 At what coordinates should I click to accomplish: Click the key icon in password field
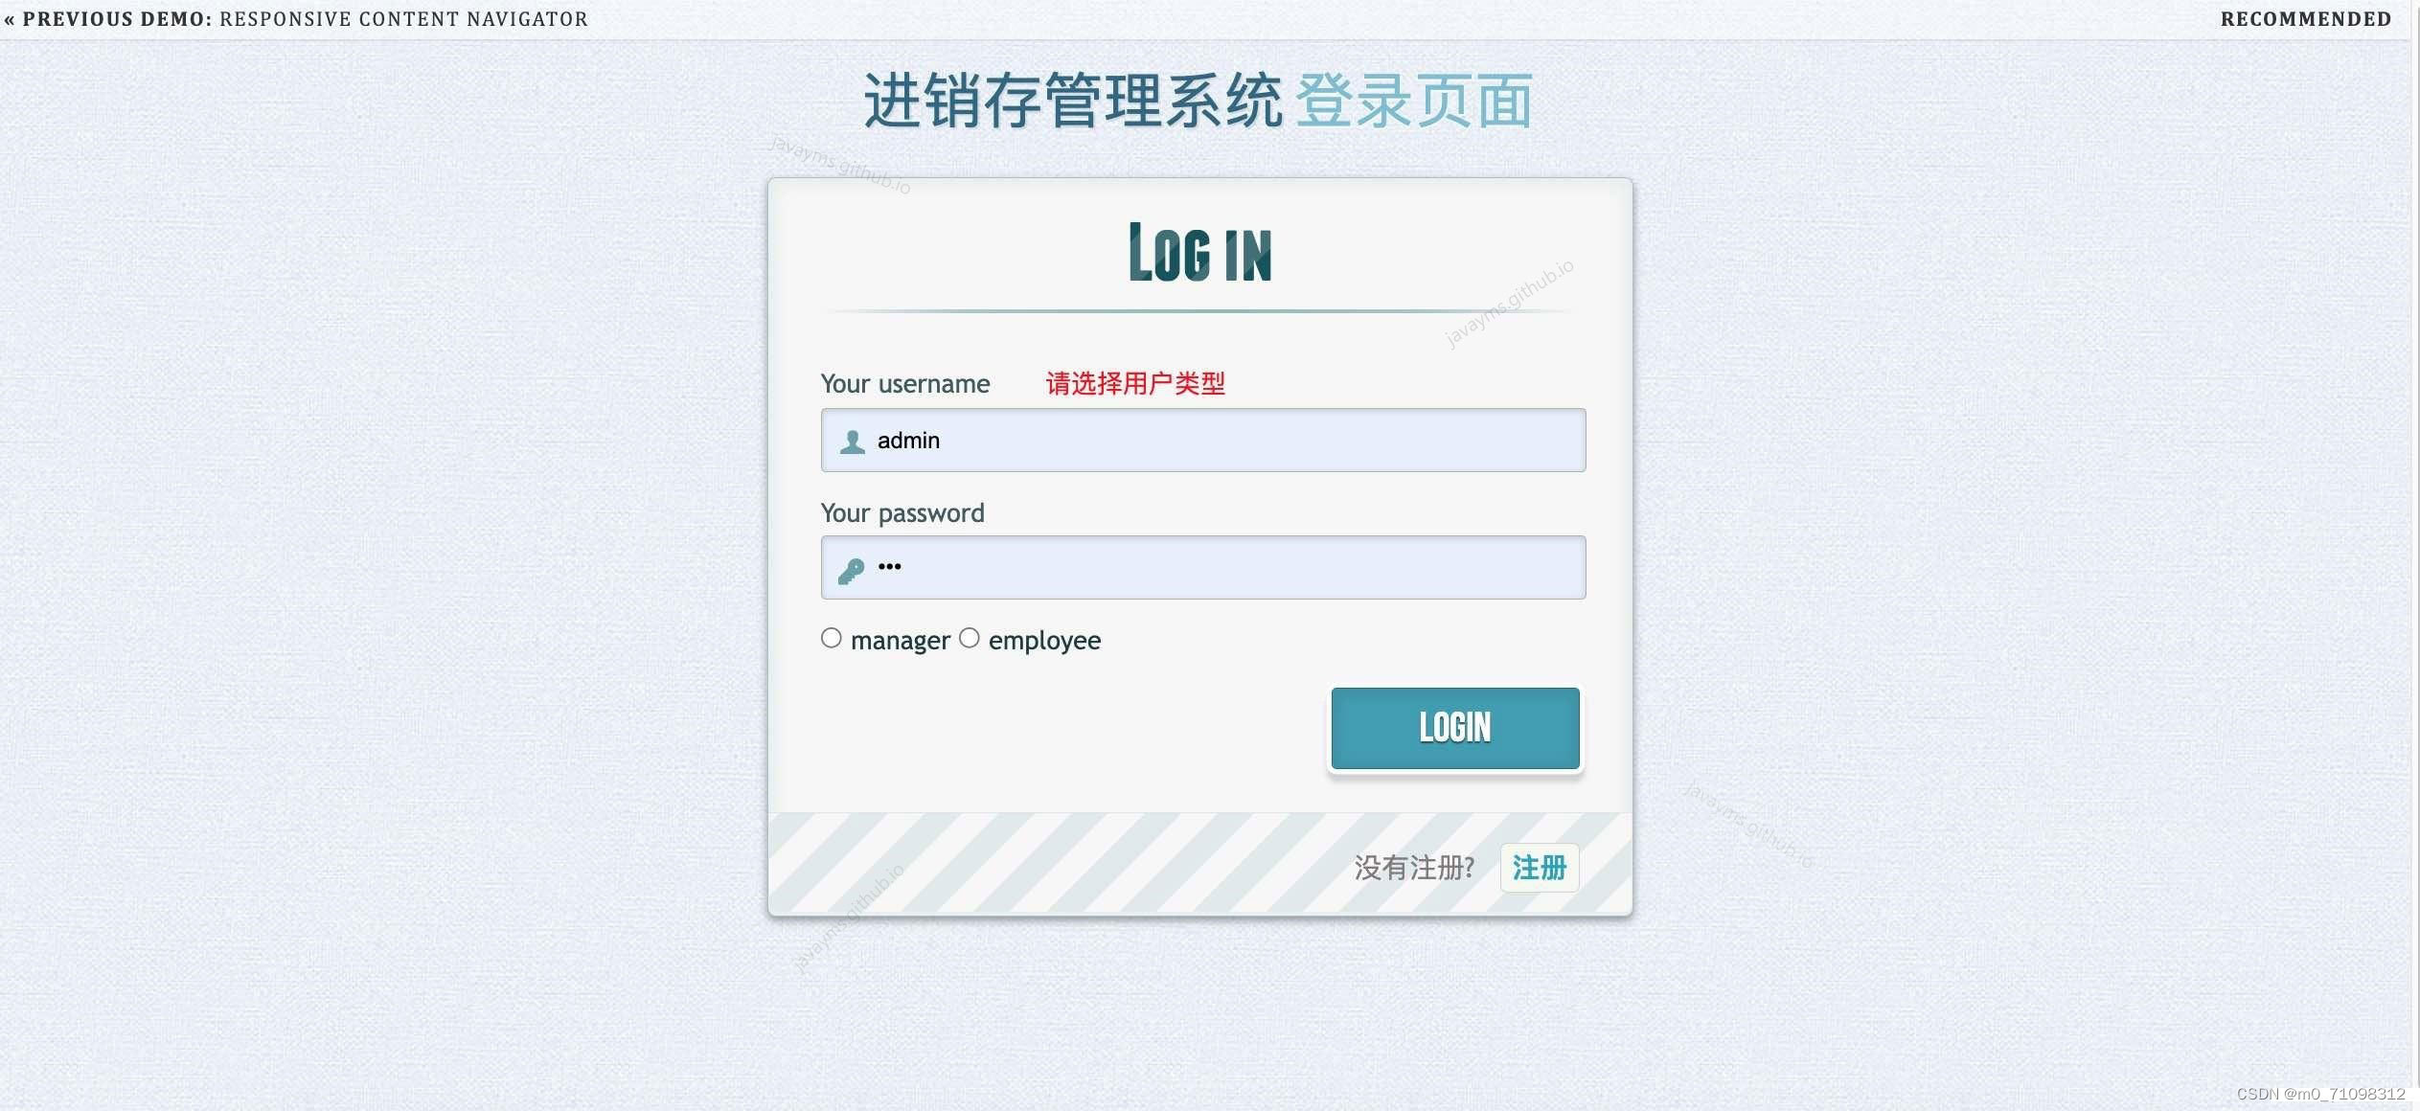coord(851,571)
